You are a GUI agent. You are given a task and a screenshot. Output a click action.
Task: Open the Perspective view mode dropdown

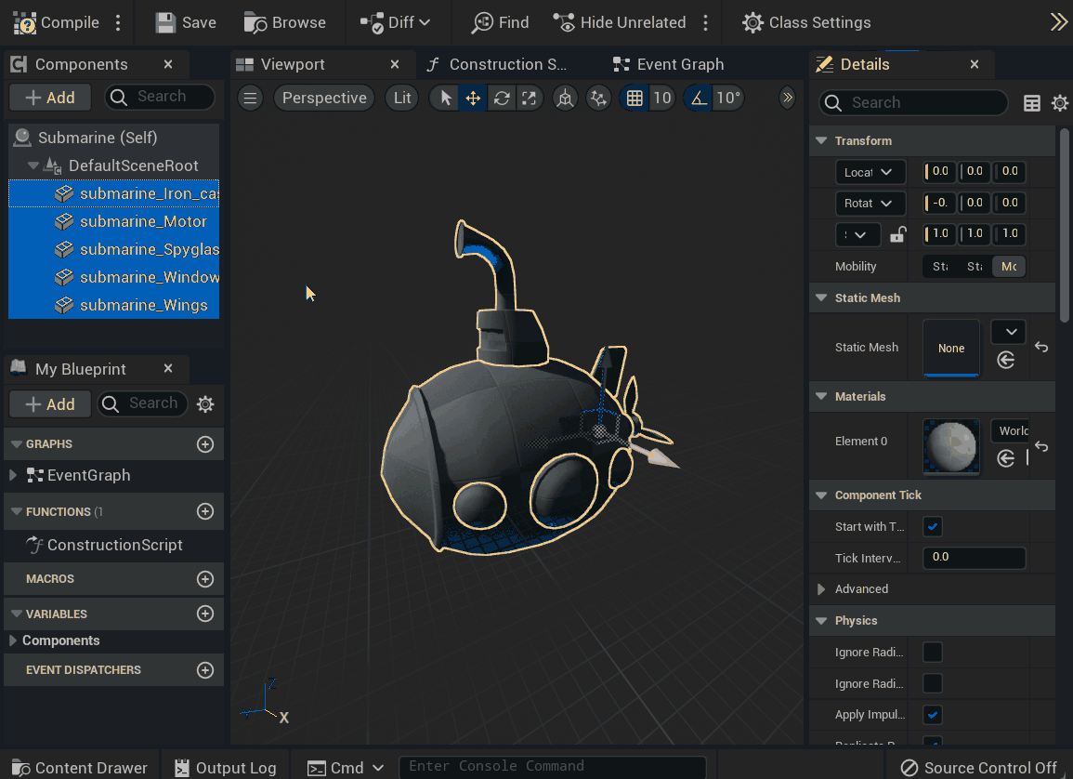point(323,99)
